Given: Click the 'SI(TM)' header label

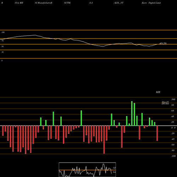Looking at the screenshot, I should click(67, 3).
